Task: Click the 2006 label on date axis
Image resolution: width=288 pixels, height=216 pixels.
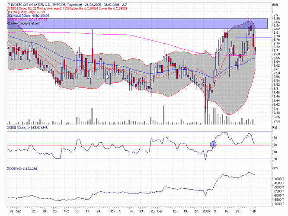Action: tap(206, 211)
